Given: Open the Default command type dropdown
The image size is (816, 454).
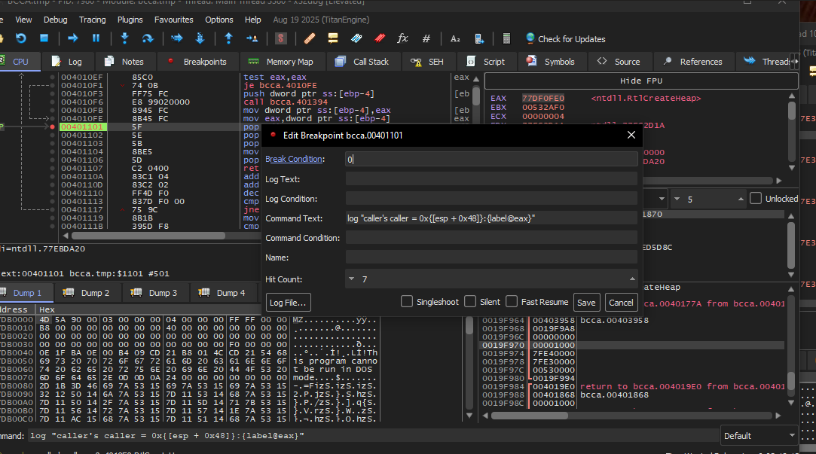Looking at the screenshot, I should point(759,436).
